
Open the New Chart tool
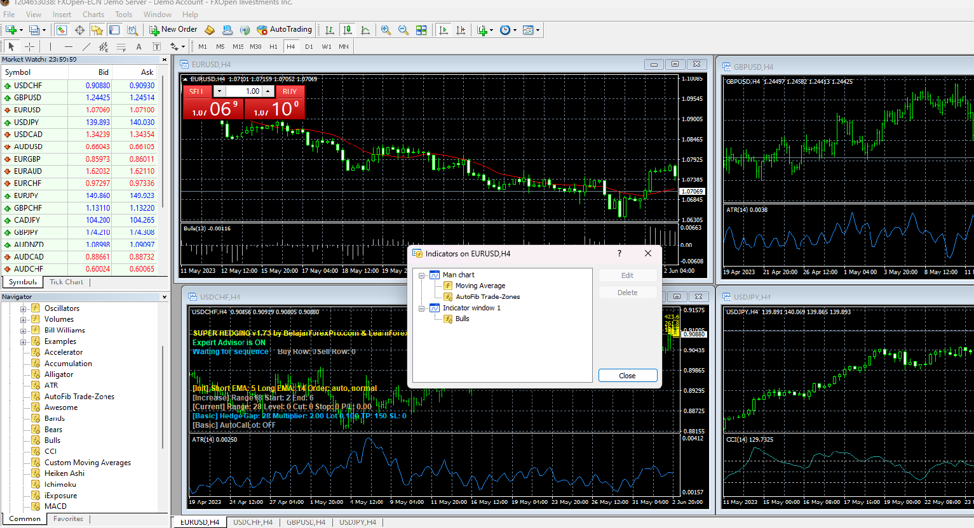pos(11,30)
